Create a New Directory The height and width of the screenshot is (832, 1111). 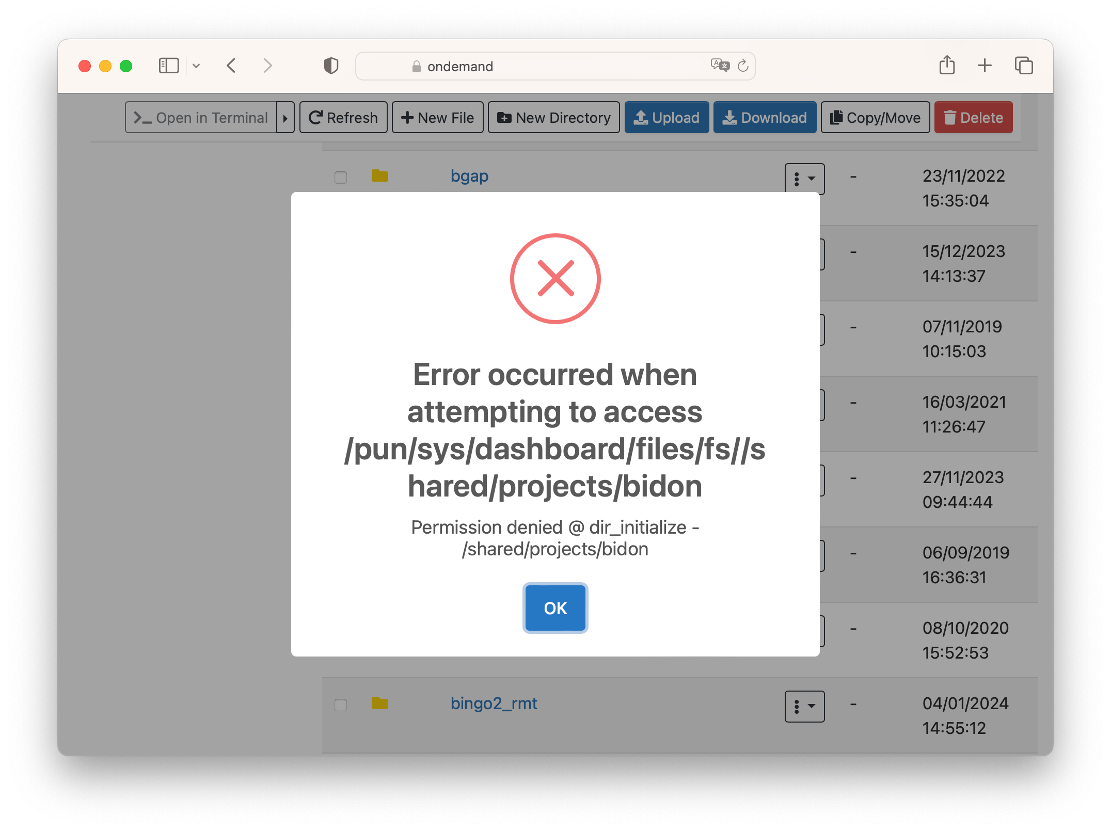tap(553, 118)
